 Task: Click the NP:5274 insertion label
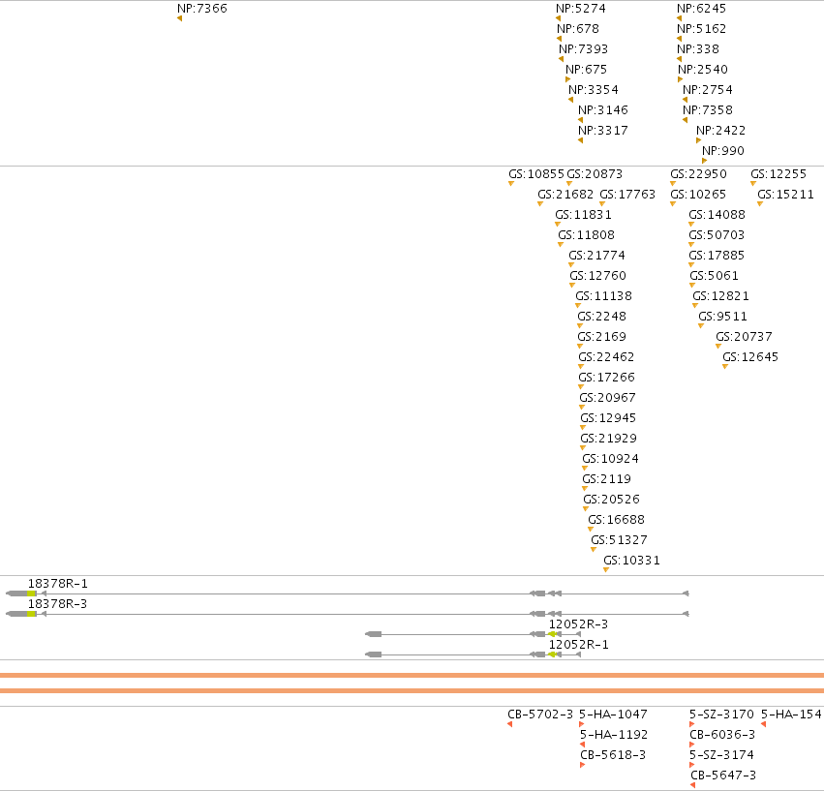581,9
